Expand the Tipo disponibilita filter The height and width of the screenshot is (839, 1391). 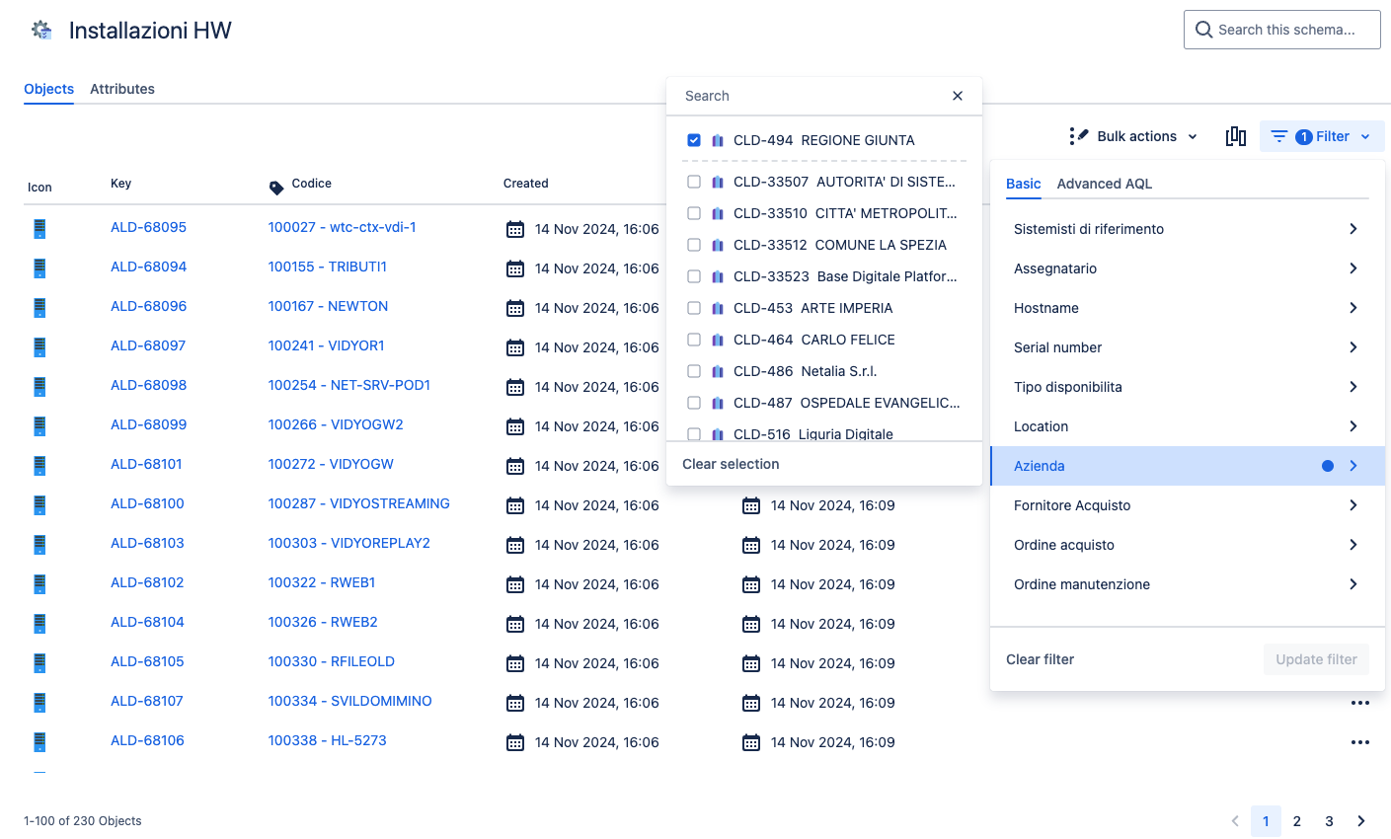pos(1188,387)
